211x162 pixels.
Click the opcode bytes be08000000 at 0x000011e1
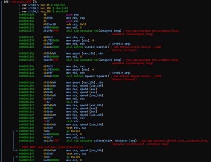[x=51, y=134]
